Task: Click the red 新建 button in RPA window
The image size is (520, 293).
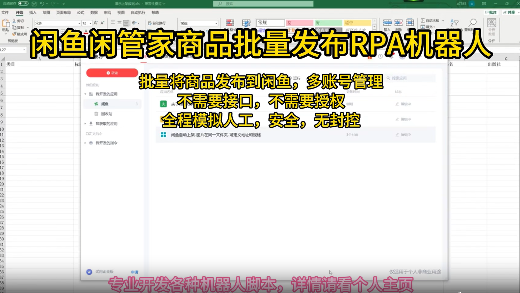Action: 112,73
